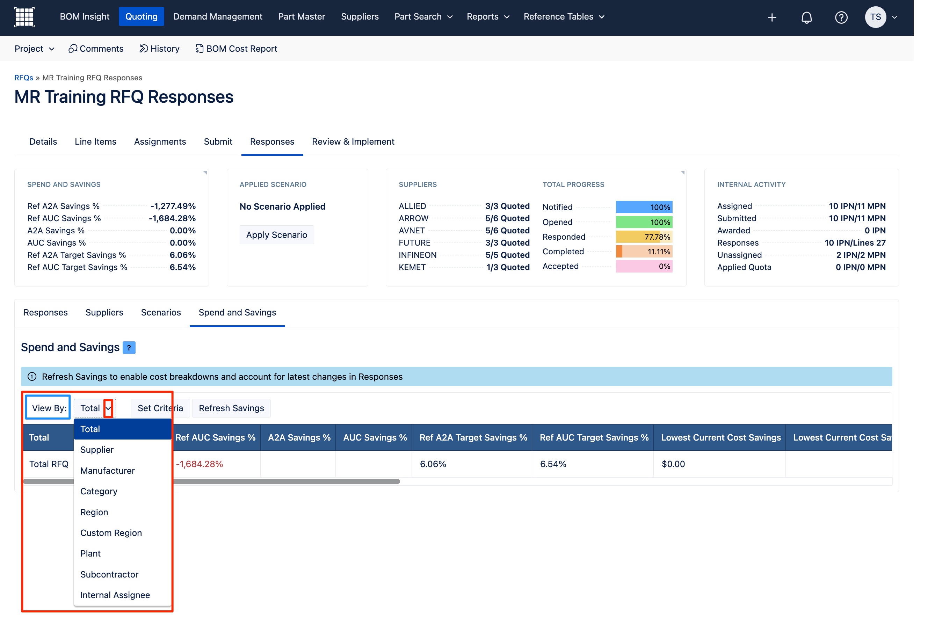Click the Refresh Savings button

click(x=231, y=408)
